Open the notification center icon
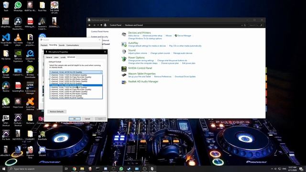Screen dimensions: 306x172 point(302,169)
